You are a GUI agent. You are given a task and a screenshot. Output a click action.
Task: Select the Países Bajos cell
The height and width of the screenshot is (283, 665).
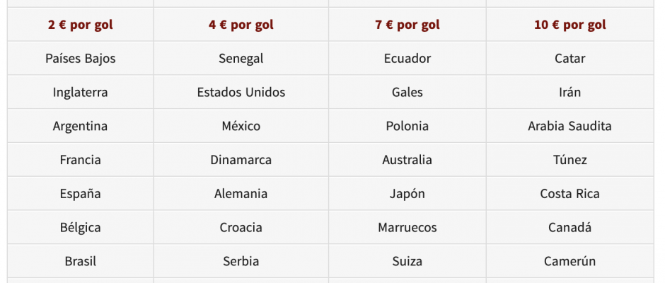coord(81,58)
